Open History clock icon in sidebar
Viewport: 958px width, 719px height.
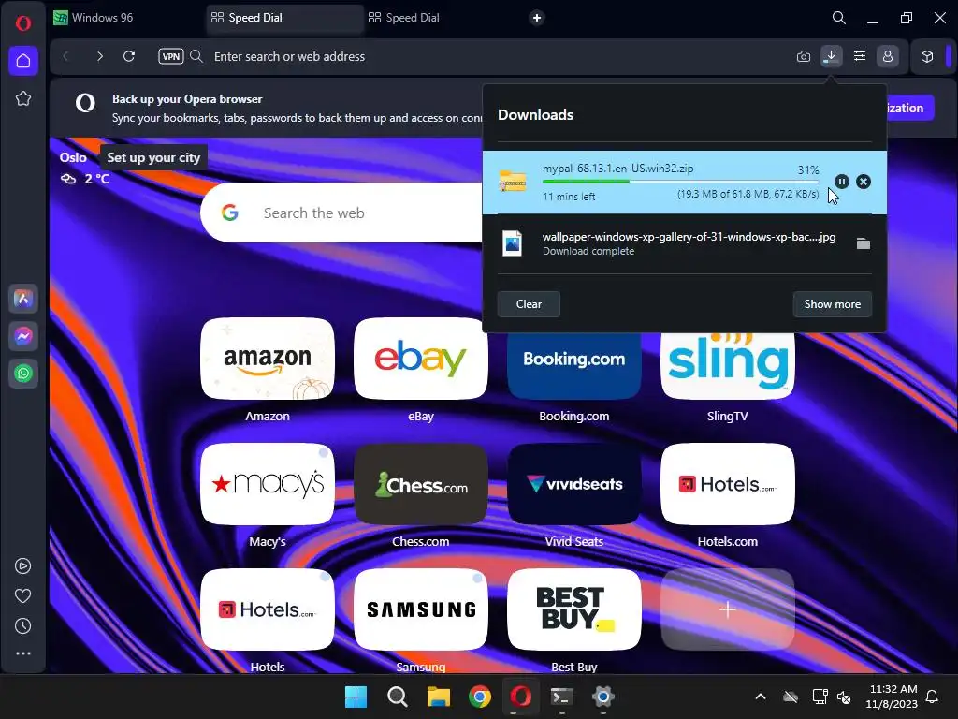23,625
